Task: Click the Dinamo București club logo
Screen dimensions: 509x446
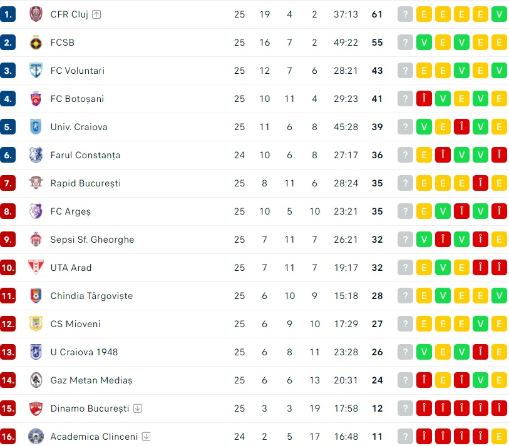Action: click(x=36, y=408)
